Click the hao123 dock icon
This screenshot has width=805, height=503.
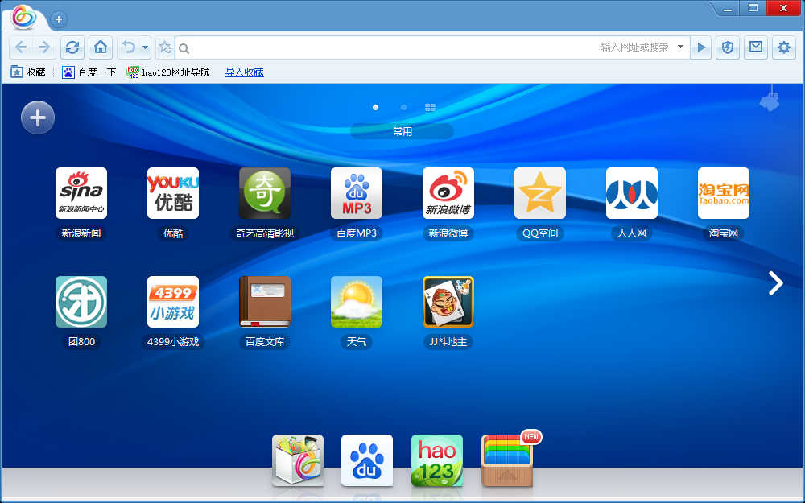point(437,460)
